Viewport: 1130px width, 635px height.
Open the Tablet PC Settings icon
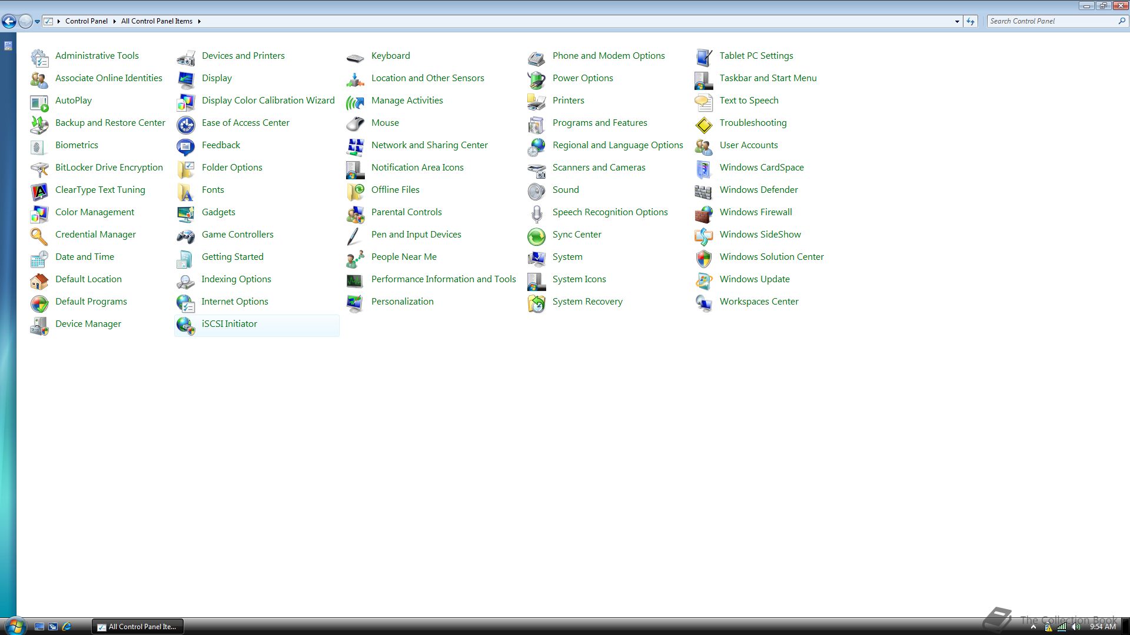click(704, 57)
